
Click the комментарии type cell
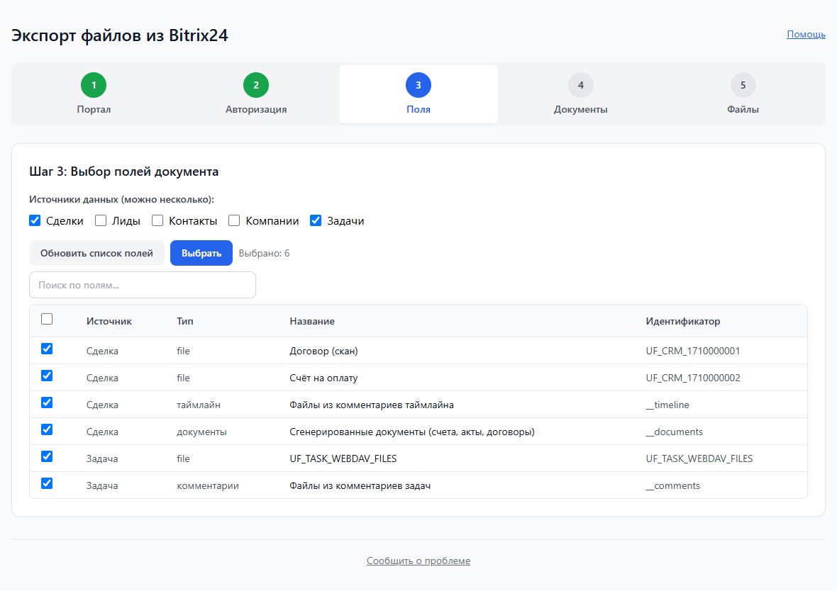pos(208,485)
